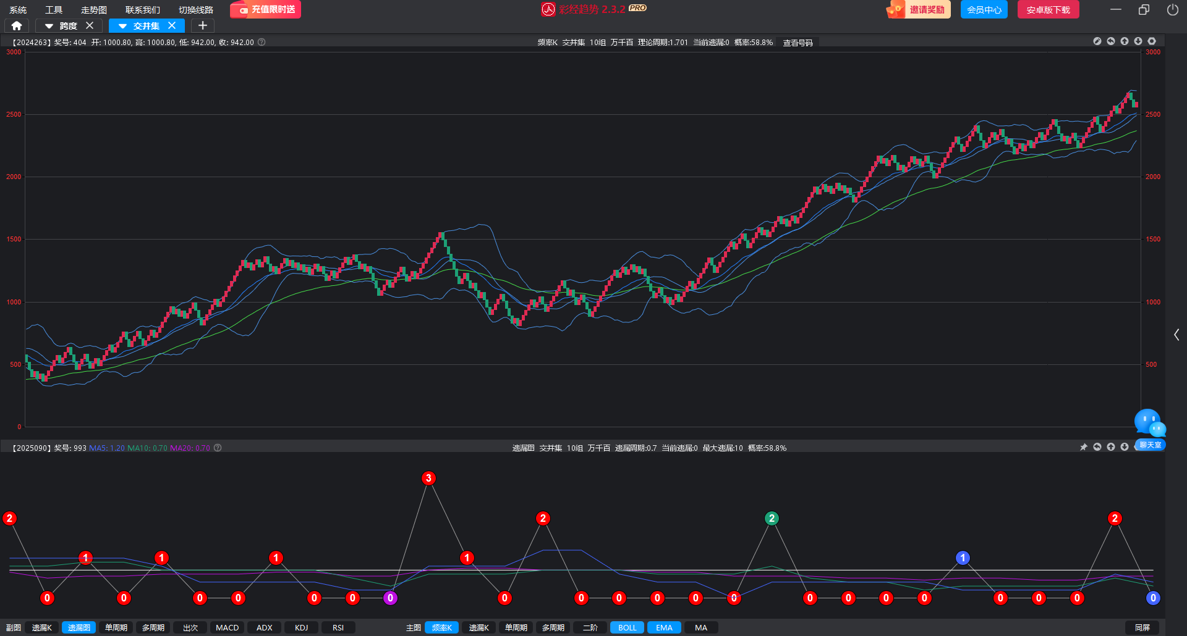The width and height of the screenshot is (1187, 636).
Task: Toggle the EMA overlay
Action: click(x=665, y=627)
